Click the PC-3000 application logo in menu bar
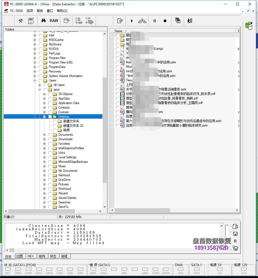The width and height of the screenshot is (258, 278). (6, 11)
